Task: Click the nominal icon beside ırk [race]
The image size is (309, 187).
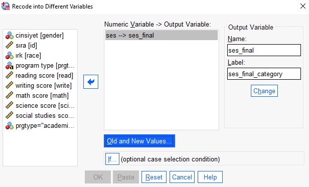Action: (x=10, y=56)
